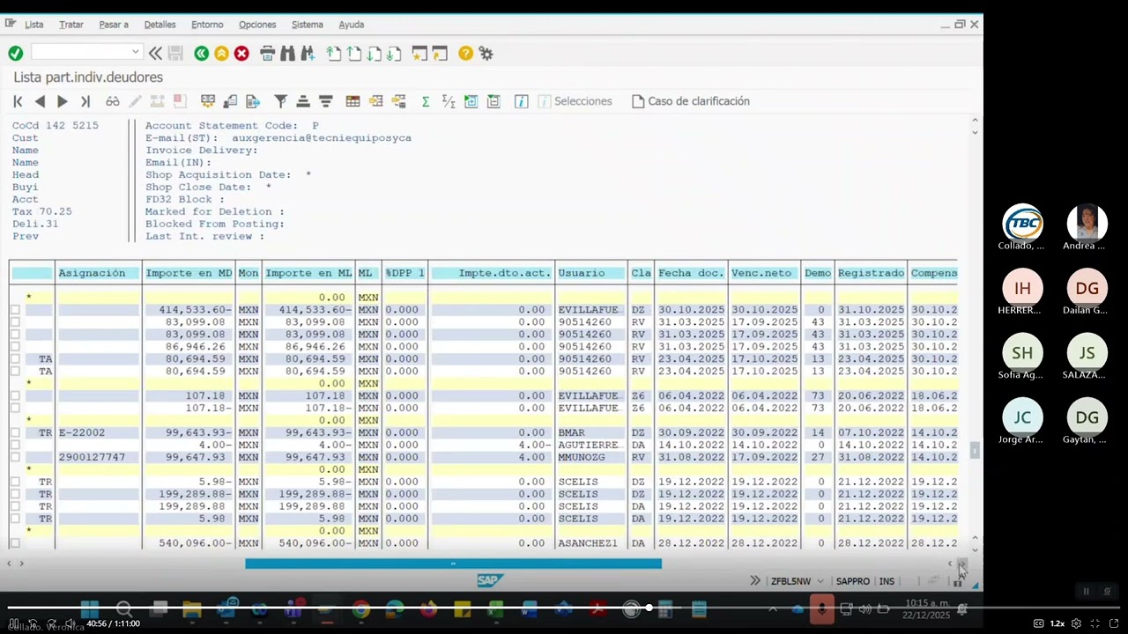Open the ZFBL5NW status bar dropdown

[820, 581]
